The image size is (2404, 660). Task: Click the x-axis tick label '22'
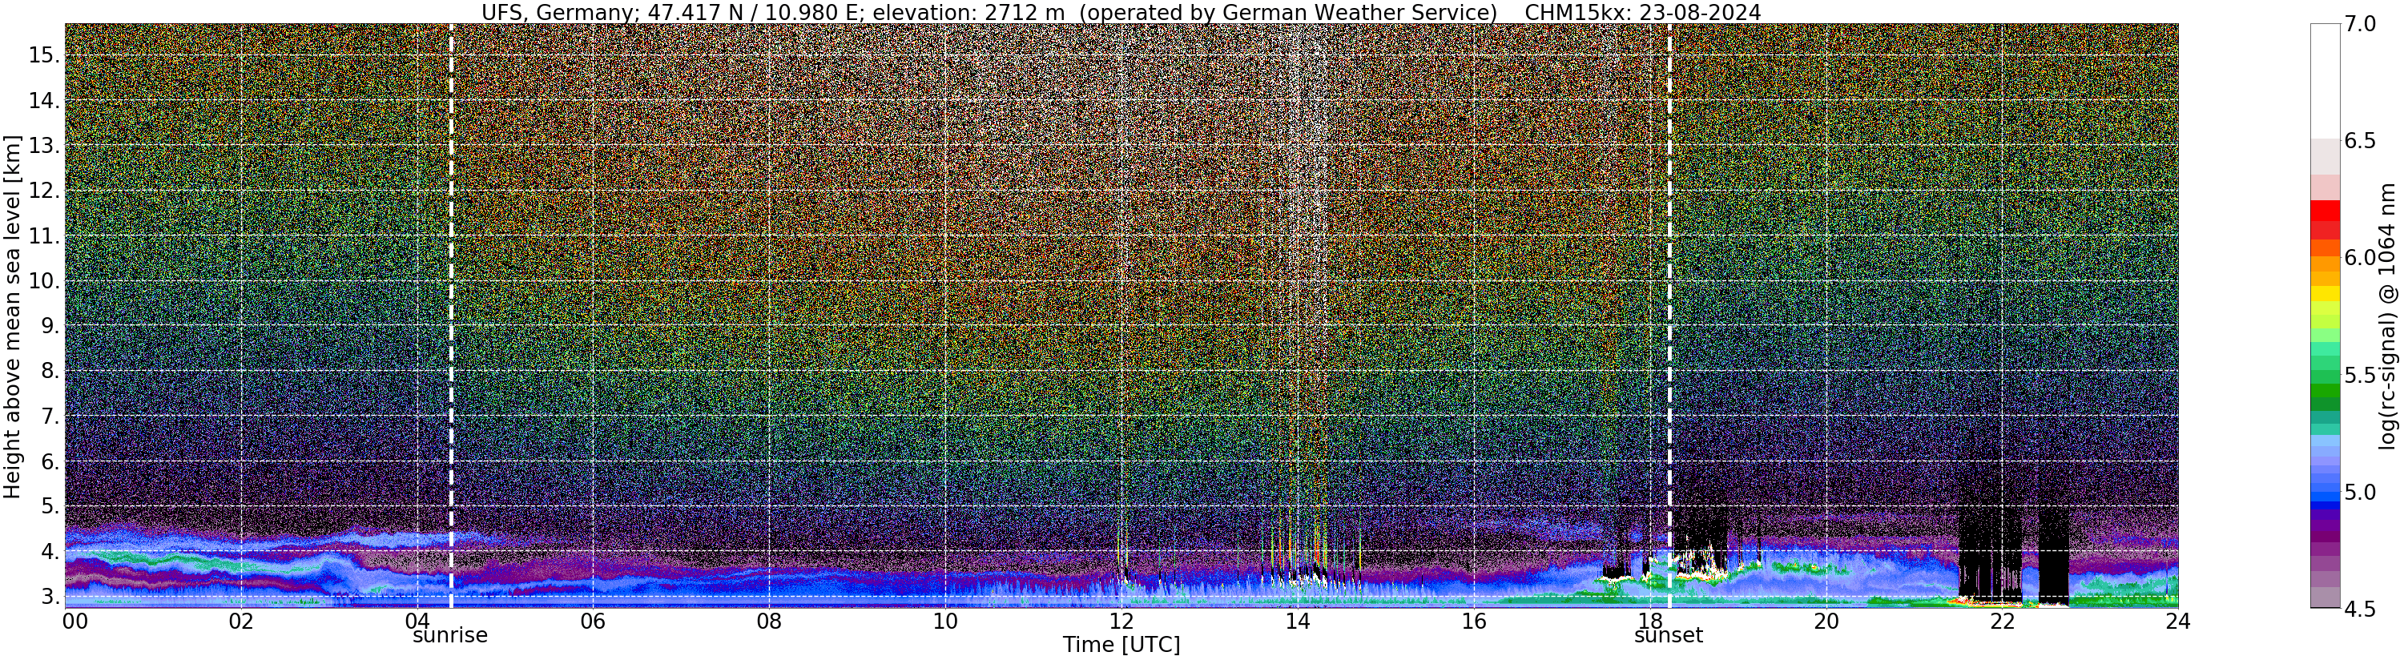pos(2002,621)
